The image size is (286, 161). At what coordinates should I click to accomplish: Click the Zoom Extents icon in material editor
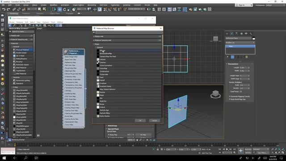pos(147,140)
